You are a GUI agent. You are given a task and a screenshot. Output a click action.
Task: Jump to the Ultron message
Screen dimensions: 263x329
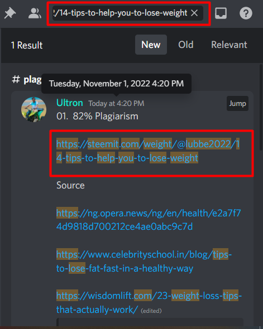[x=237, y=104]
